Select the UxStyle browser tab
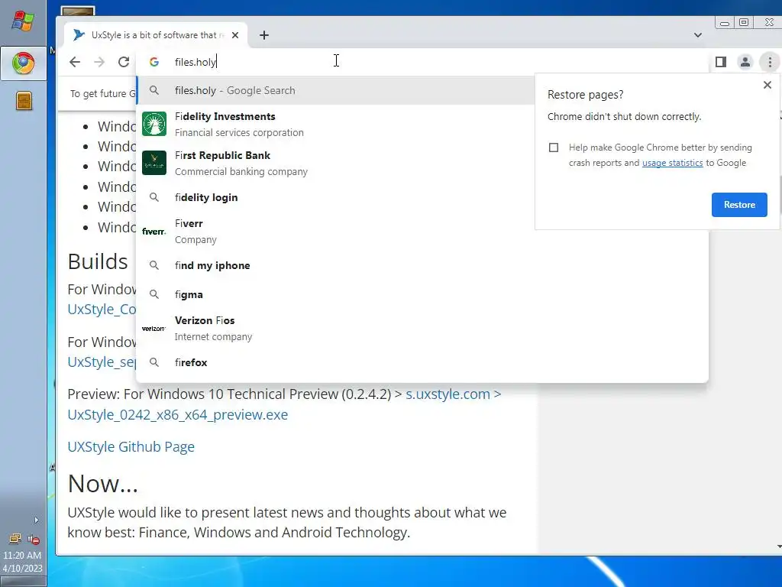782x587 pixels. [156, 35]
